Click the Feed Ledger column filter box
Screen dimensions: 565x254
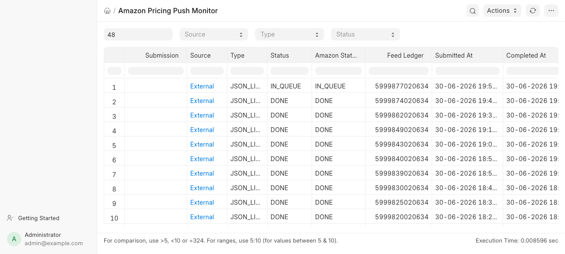click(x=399, y=71)
